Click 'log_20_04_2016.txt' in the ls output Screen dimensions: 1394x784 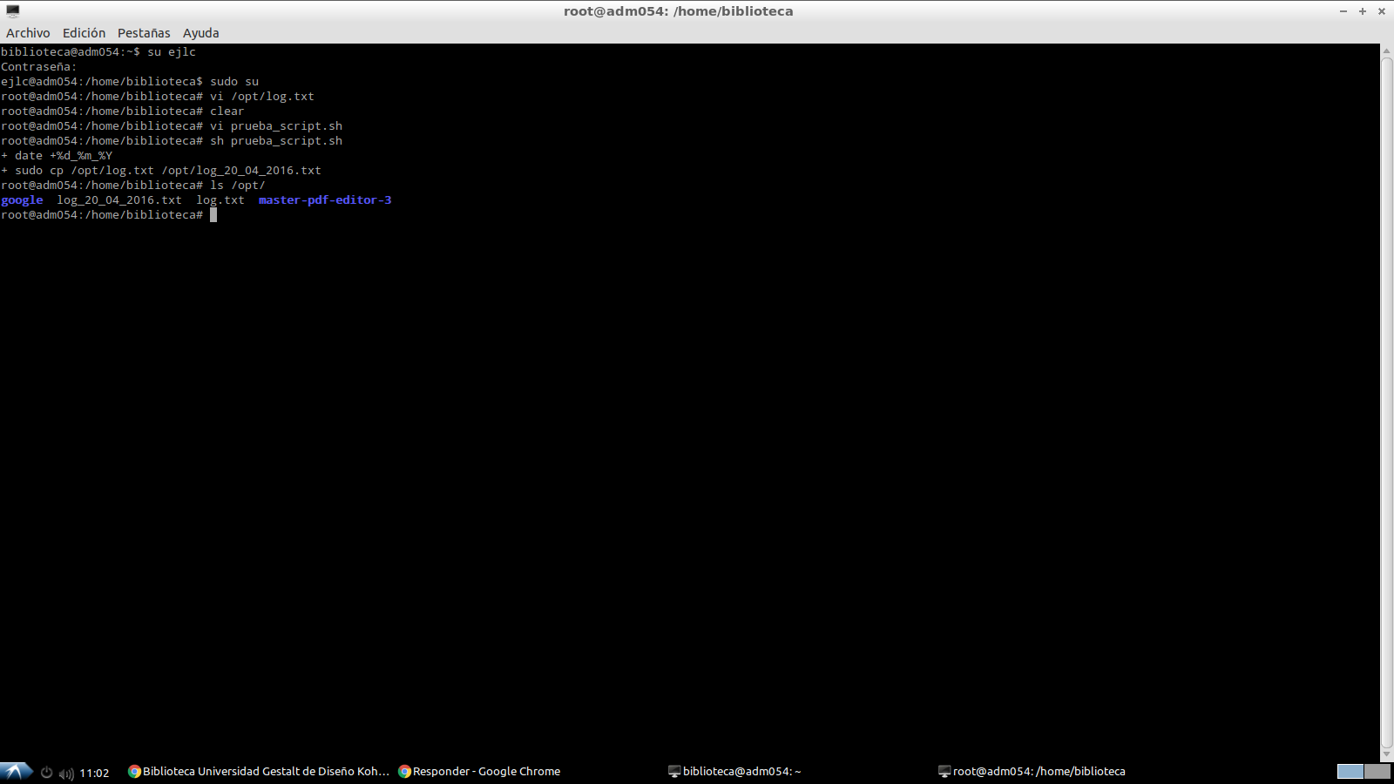[119, 200]
